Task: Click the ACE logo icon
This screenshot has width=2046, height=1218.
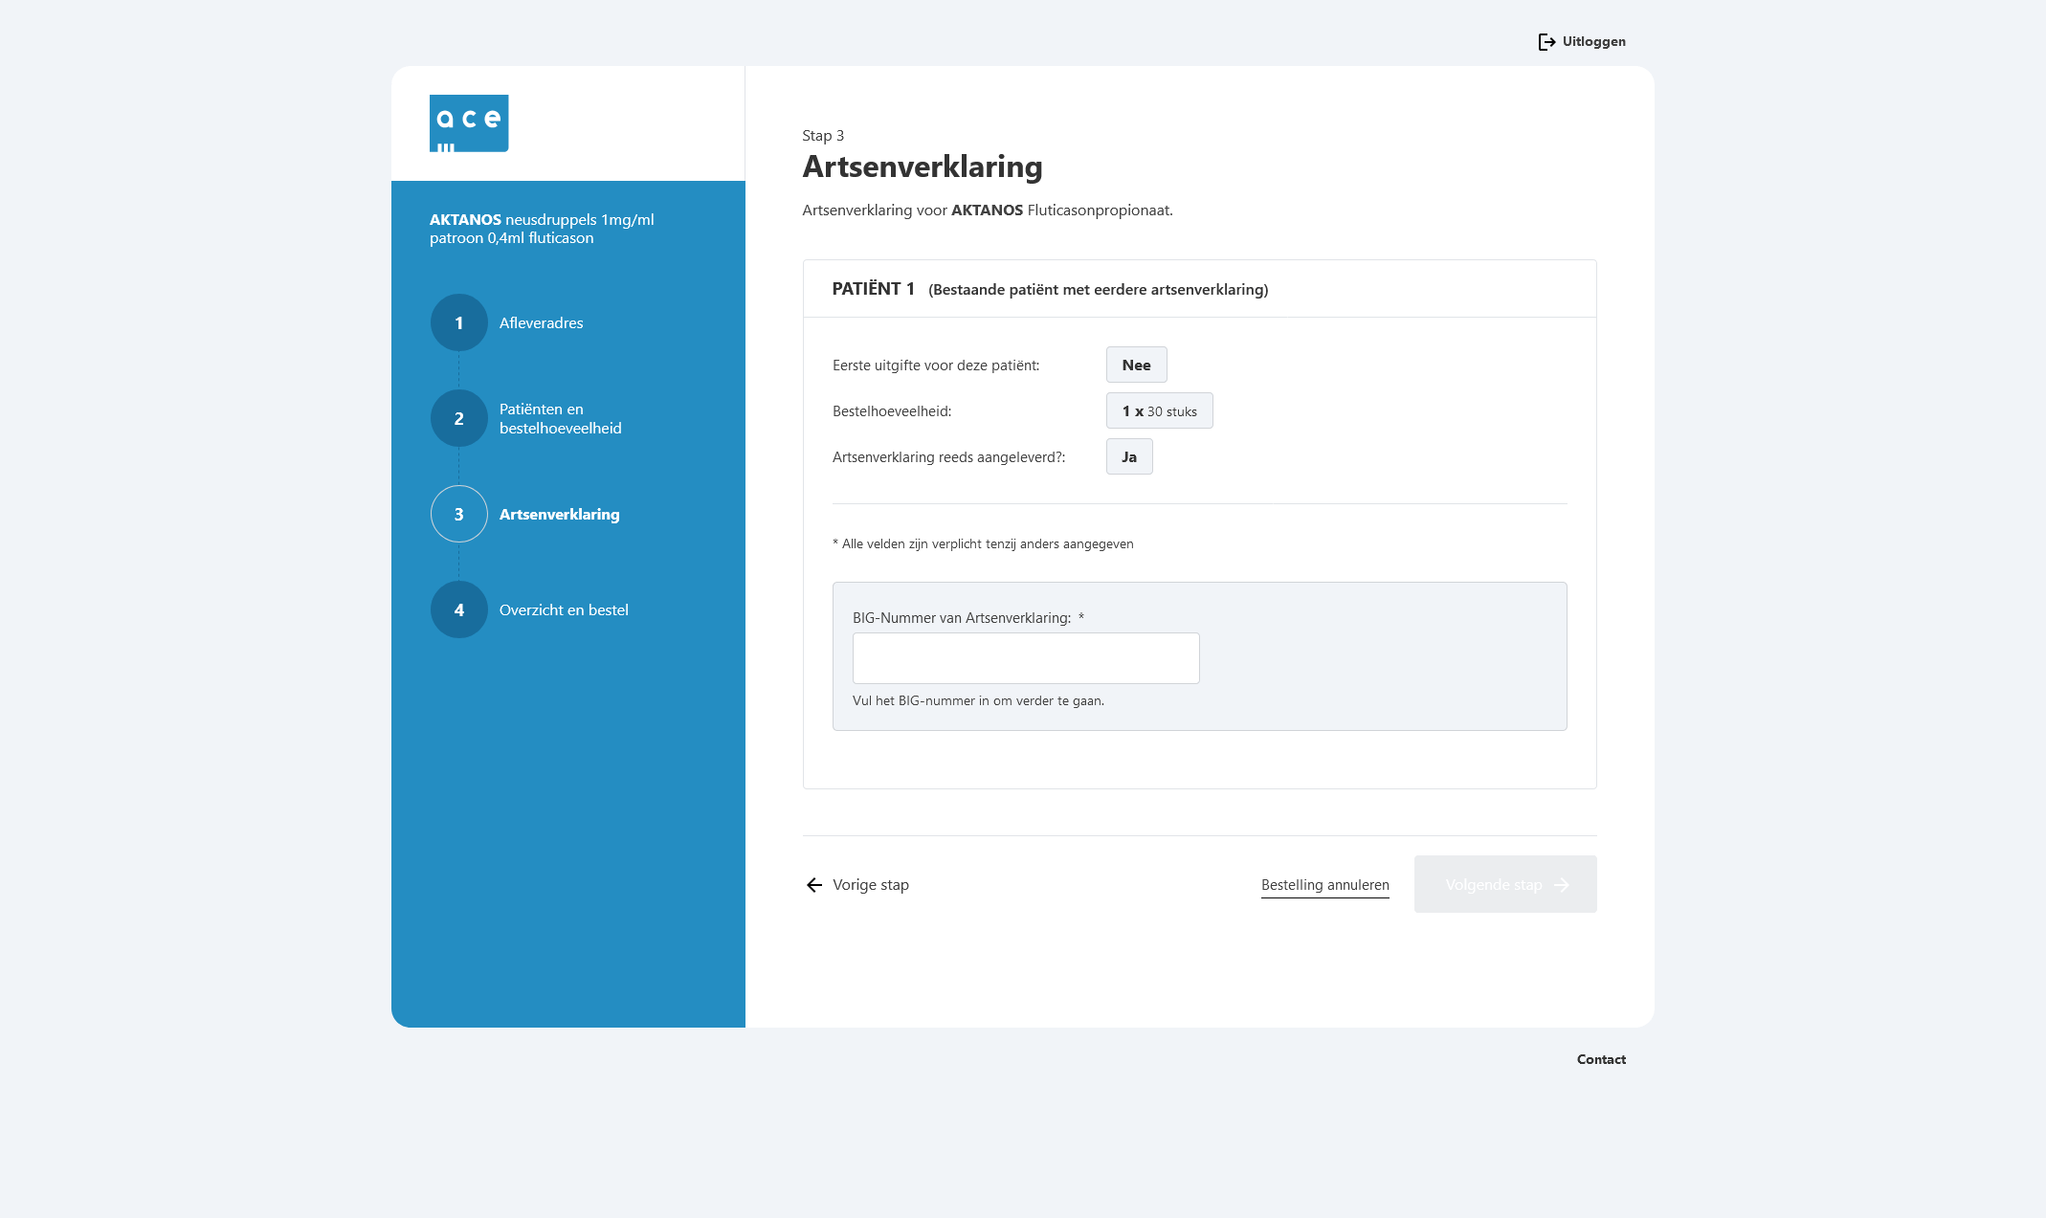Action: click(469, 123)
